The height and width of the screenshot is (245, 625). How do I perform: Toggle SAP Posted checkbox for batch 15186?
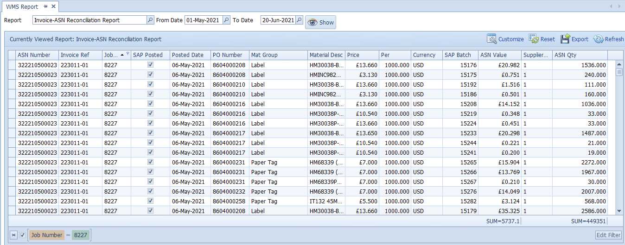[x=150, y=94]
